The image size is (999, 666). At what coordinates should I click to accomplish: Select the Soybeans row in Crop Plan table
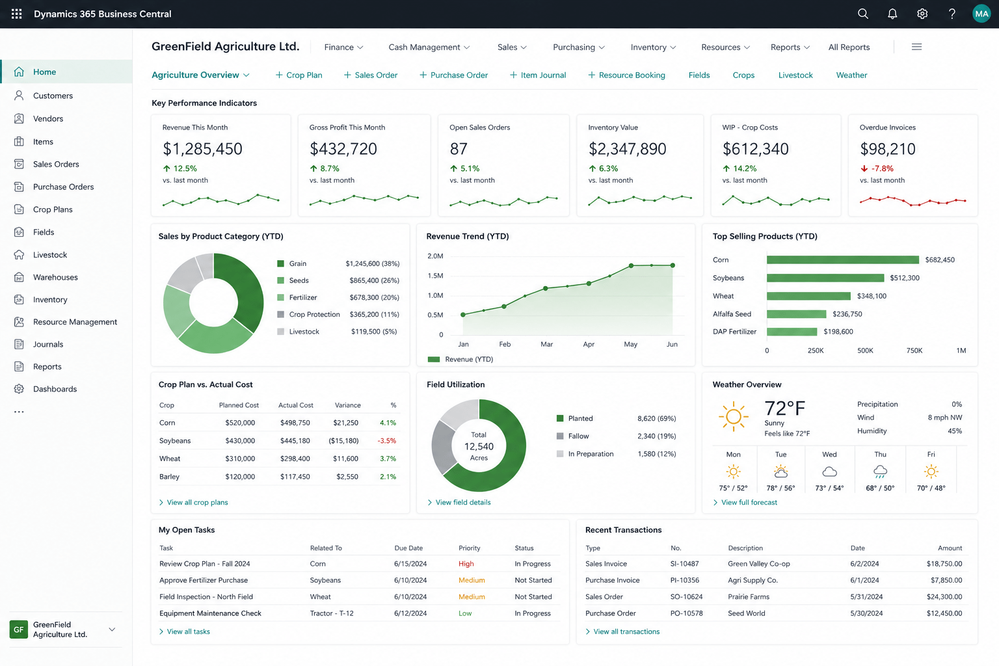pos(279,441)
